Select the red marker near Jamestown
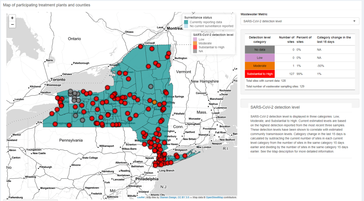364x201 pixels. [x=55, y=124]
